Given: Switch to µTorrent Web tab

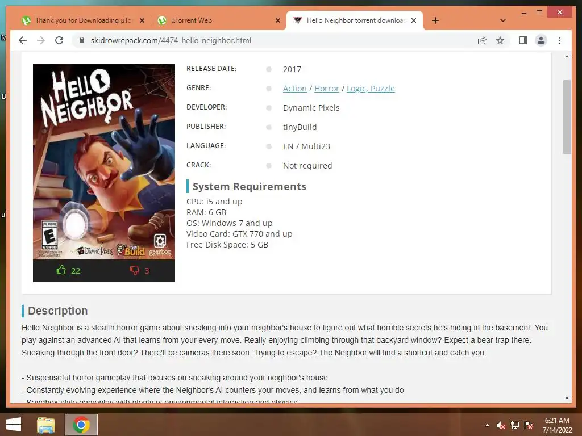Looking at the screenshot, I should [219, 20].
